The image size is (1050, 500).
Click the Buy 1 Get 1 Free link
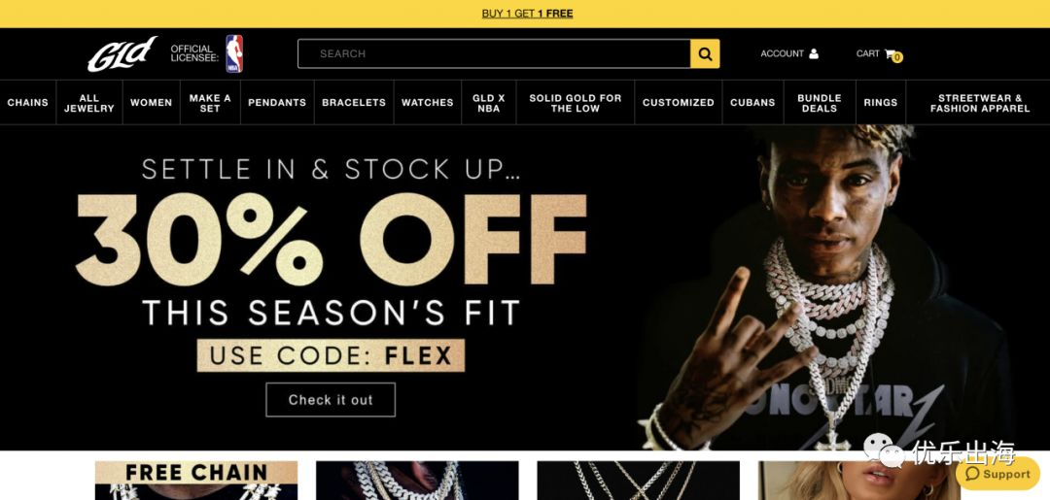pyautogui.click(x=528, y=14)
